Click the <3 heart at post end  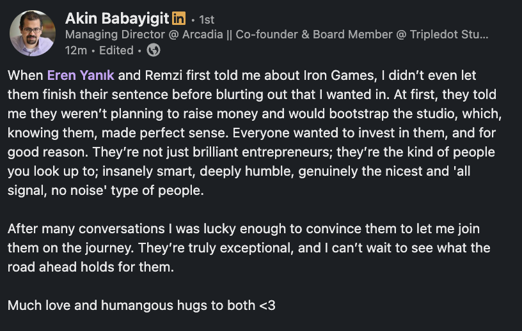267,305
